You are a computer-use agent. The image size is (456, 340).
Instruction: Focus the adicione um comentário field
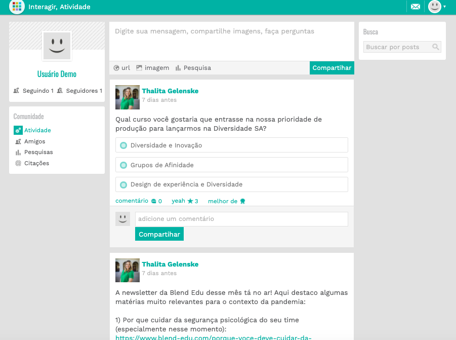click(x=241, y=219)
